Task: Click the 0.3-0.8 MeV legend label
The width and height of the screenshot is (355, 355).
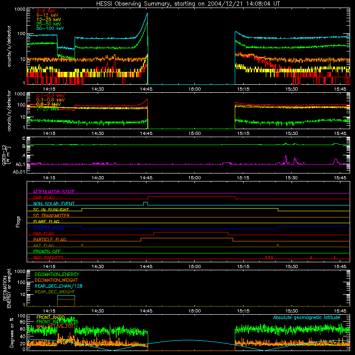Action: [51, 100]
